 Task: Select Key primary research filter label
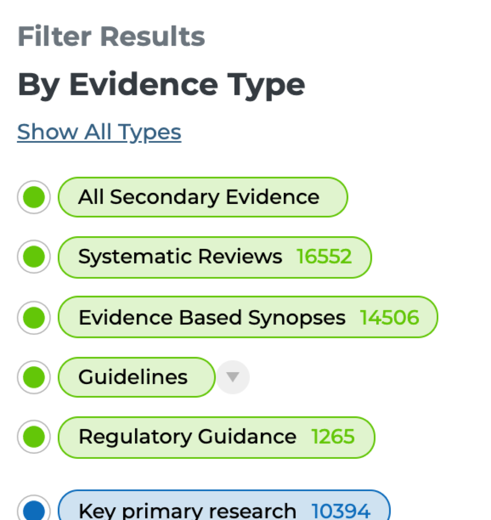[187, 510]
